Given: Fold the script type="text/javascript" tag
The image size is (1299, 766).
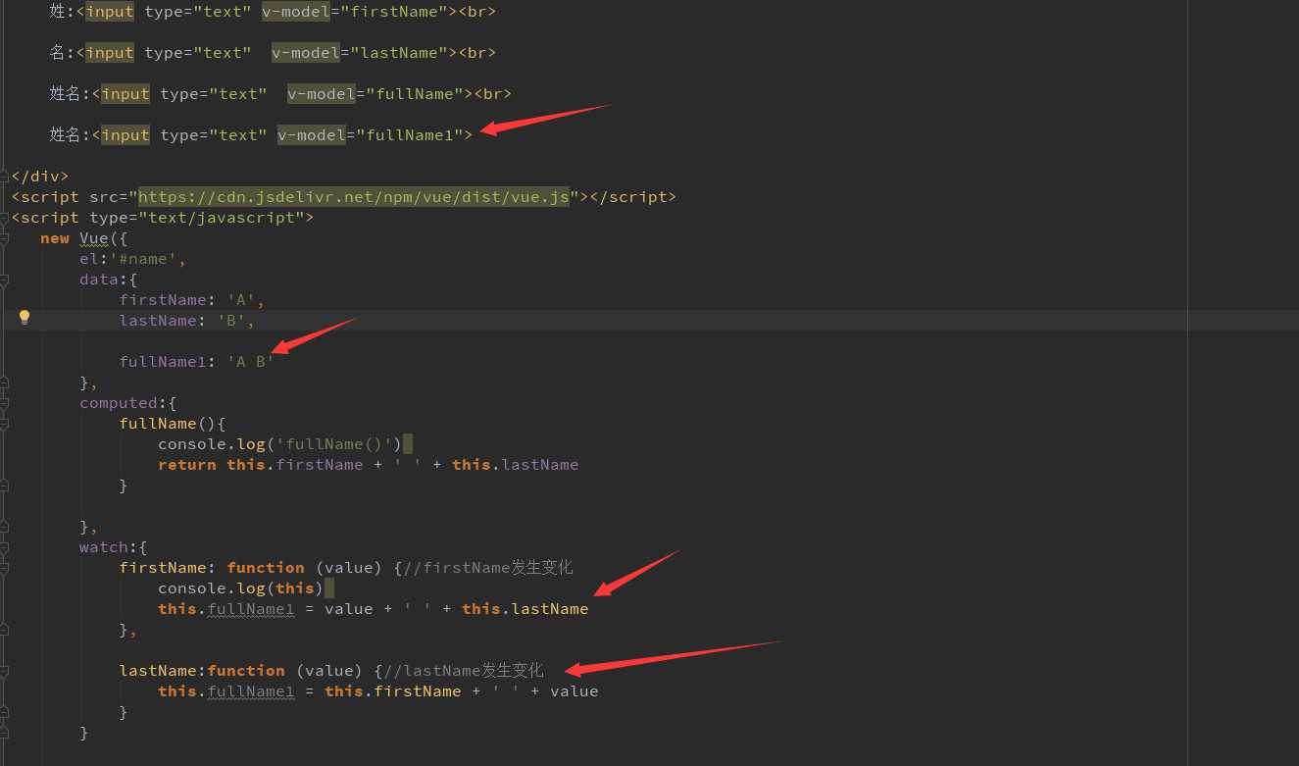Looking at the screenshot, I should pyautogui.click(x=5, y=218).
